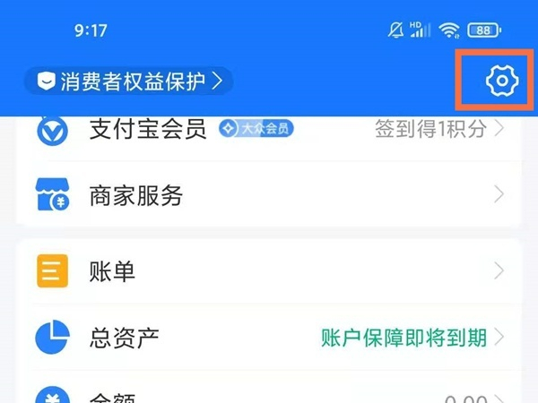
Task: Tap the balance yuan coin icon
Action: click(52, 395)
